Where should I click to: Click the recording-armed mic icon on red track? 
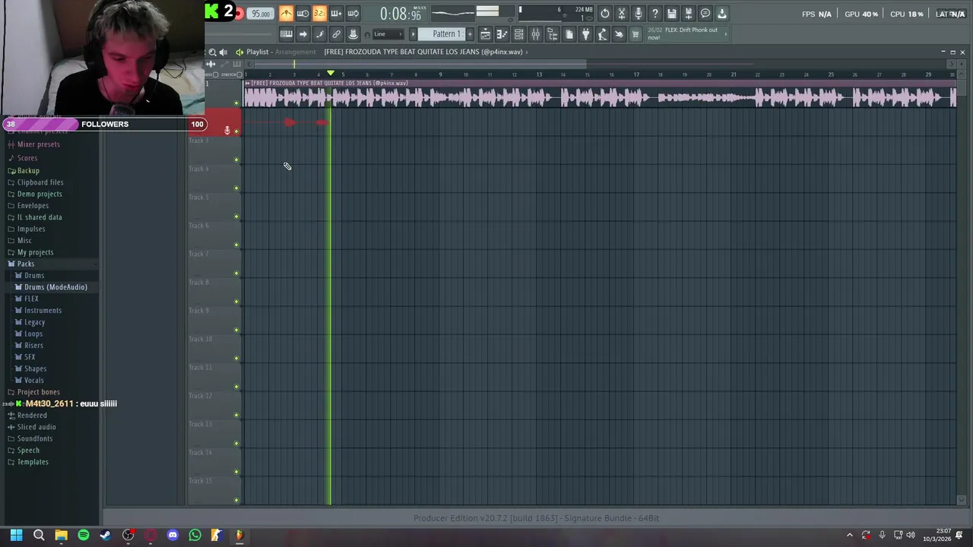[227, 131]
